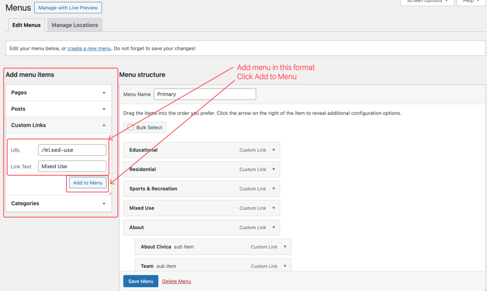Expand the Educational menu item arrow
The height and width of the screenshot is (291, 487).
click(273, 150)
